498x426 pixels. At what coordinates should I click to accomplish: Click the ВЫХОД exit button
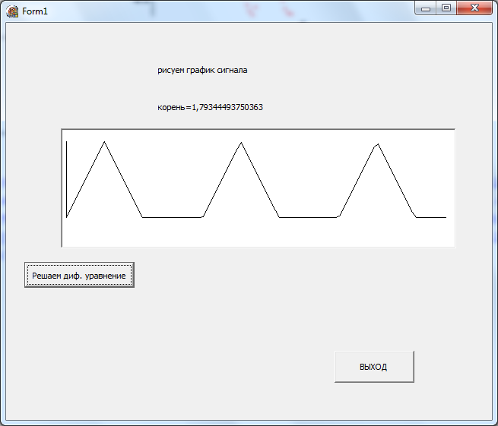(374, 367)
